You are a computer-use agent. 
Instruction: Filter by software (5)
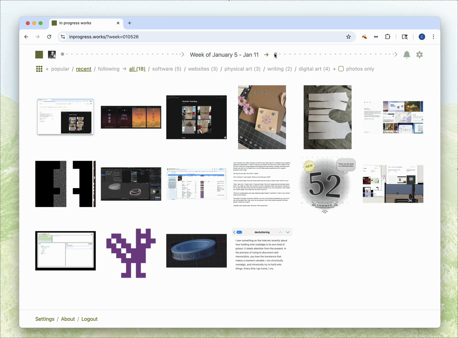(167, 69)
